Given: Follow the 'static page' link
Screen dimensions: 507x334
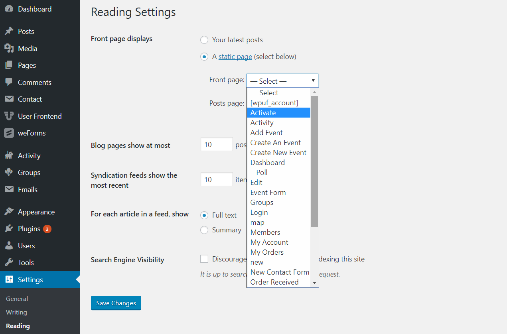Looking at the screenshot, I should [235, 57].
